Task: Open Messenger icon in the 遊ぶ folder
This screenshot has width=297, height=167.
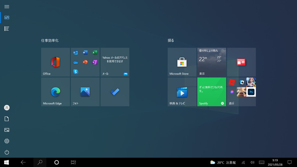Action: point(232,92)
